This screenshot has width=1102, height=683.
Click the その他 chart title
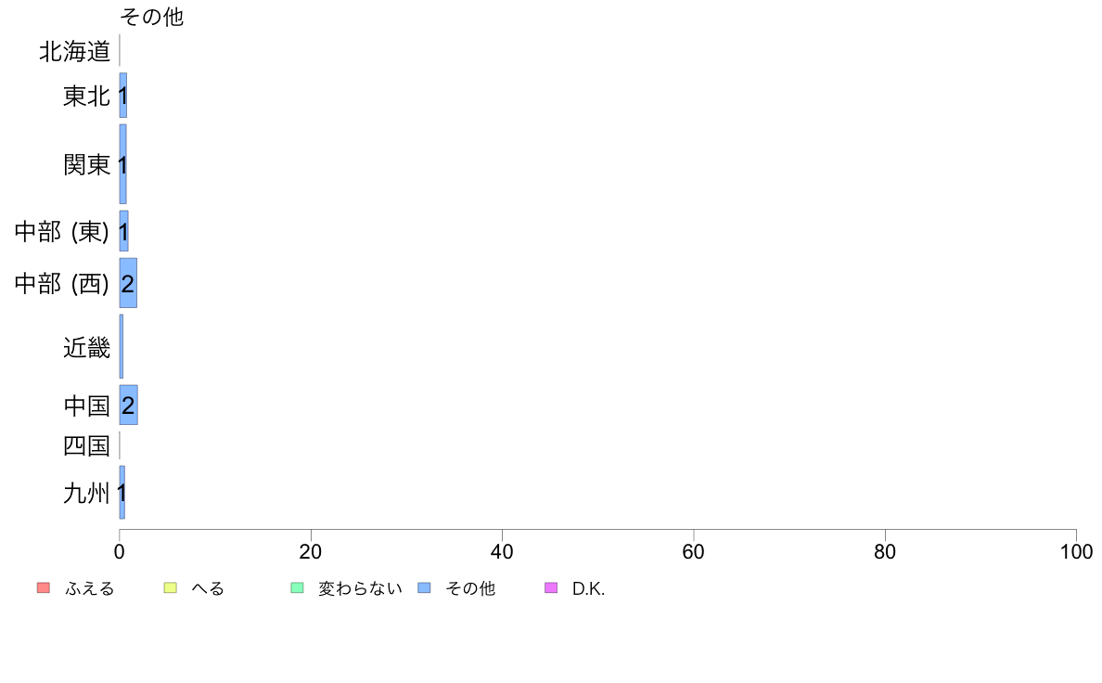(152, 17)
